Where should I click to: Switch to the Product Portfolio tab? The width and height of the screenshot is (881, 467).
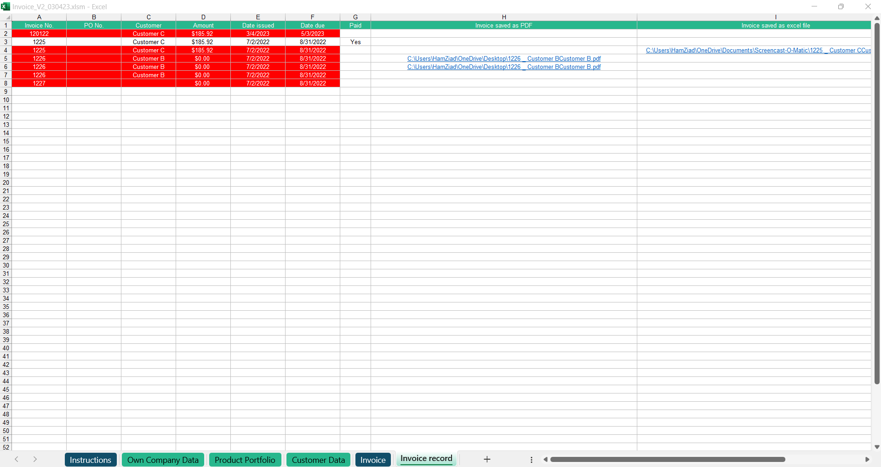pos(245,460)
